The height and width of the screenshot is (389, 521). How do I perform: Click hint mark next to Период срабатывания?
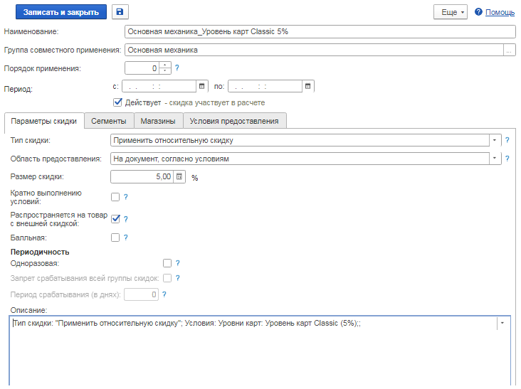(x=164, y=294)
